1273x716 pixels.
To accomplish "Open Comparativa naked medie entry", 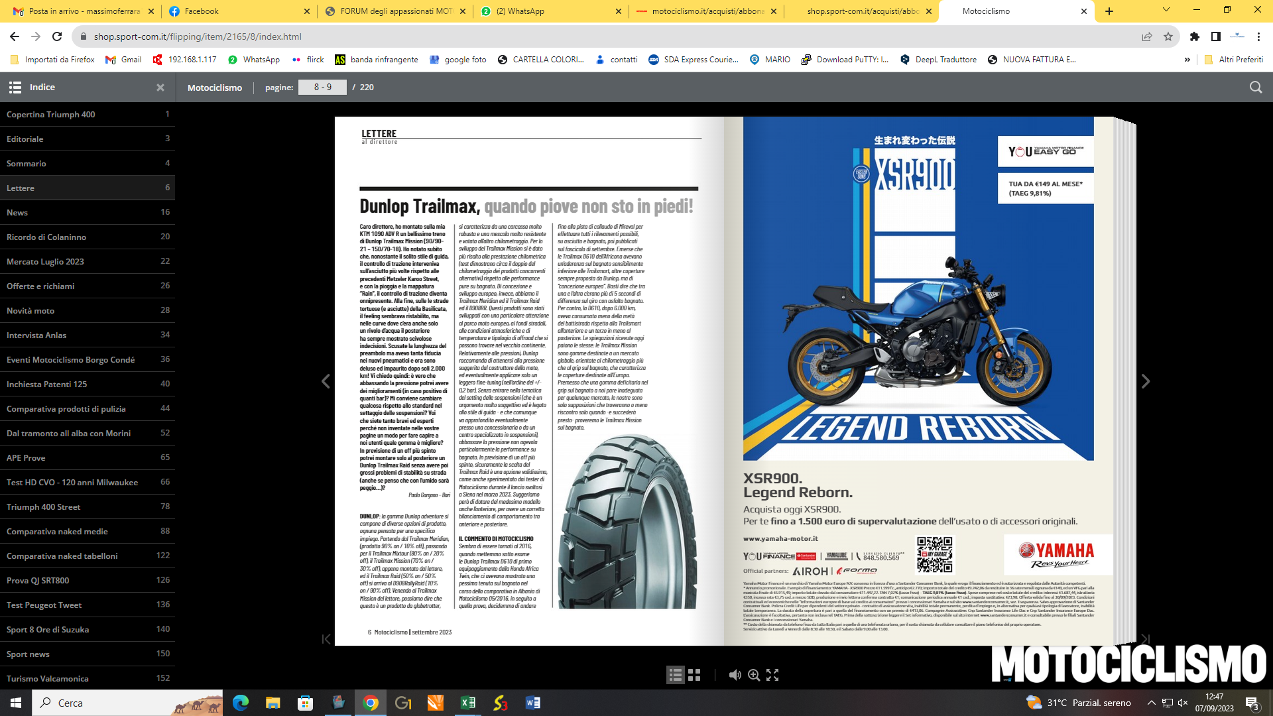I will [x=88, y=531].
